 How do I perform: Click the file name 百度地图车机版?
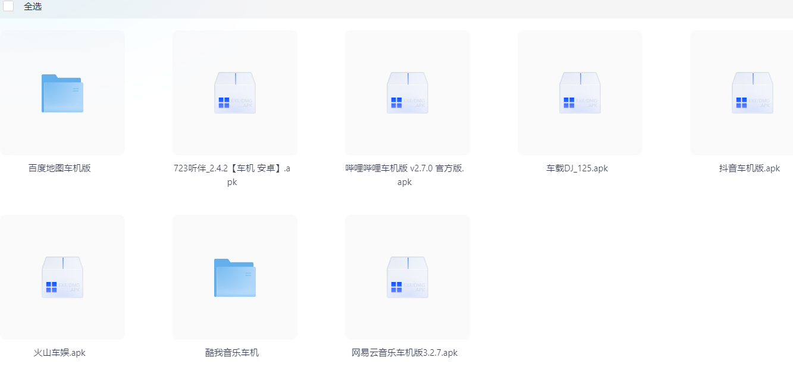click(59, 168)
